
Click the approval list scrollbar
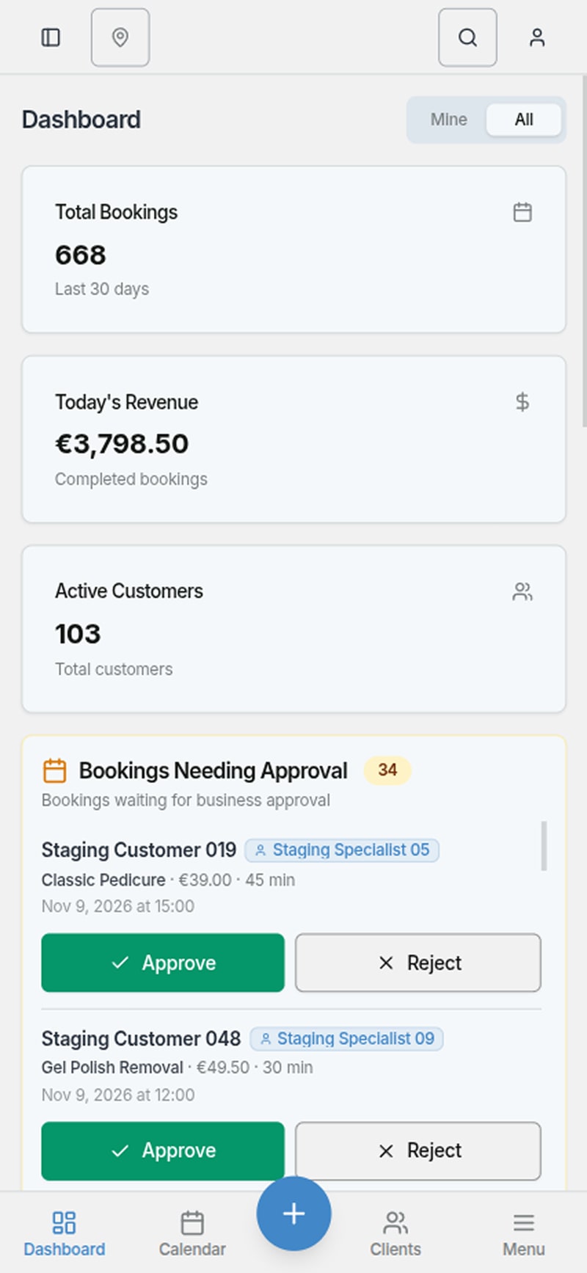click(544, 846)
